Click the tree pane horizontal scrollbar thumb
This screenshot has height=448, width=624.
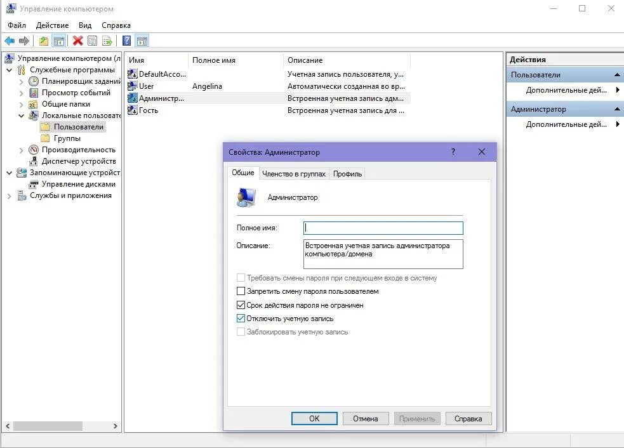pyautogui.click(x=48, y=426)
